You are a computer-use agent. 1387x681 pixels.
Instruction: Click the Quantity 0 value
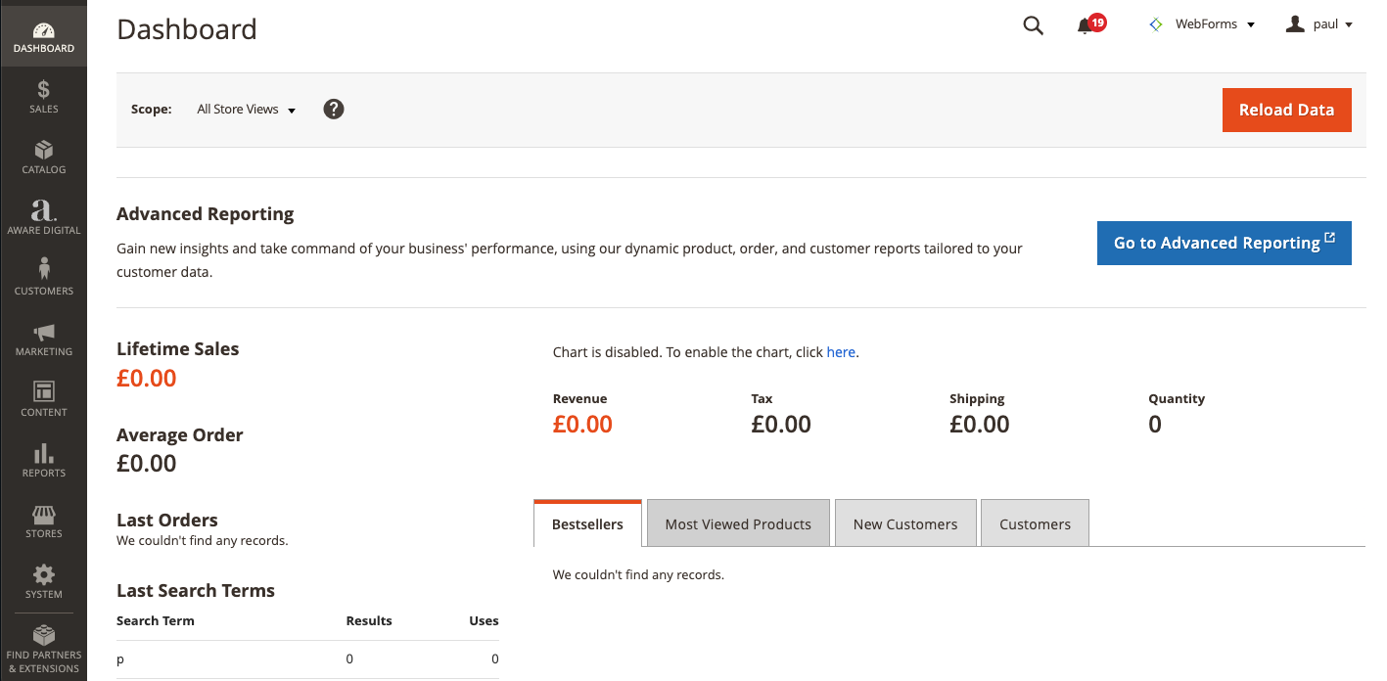click(1155, 424)
